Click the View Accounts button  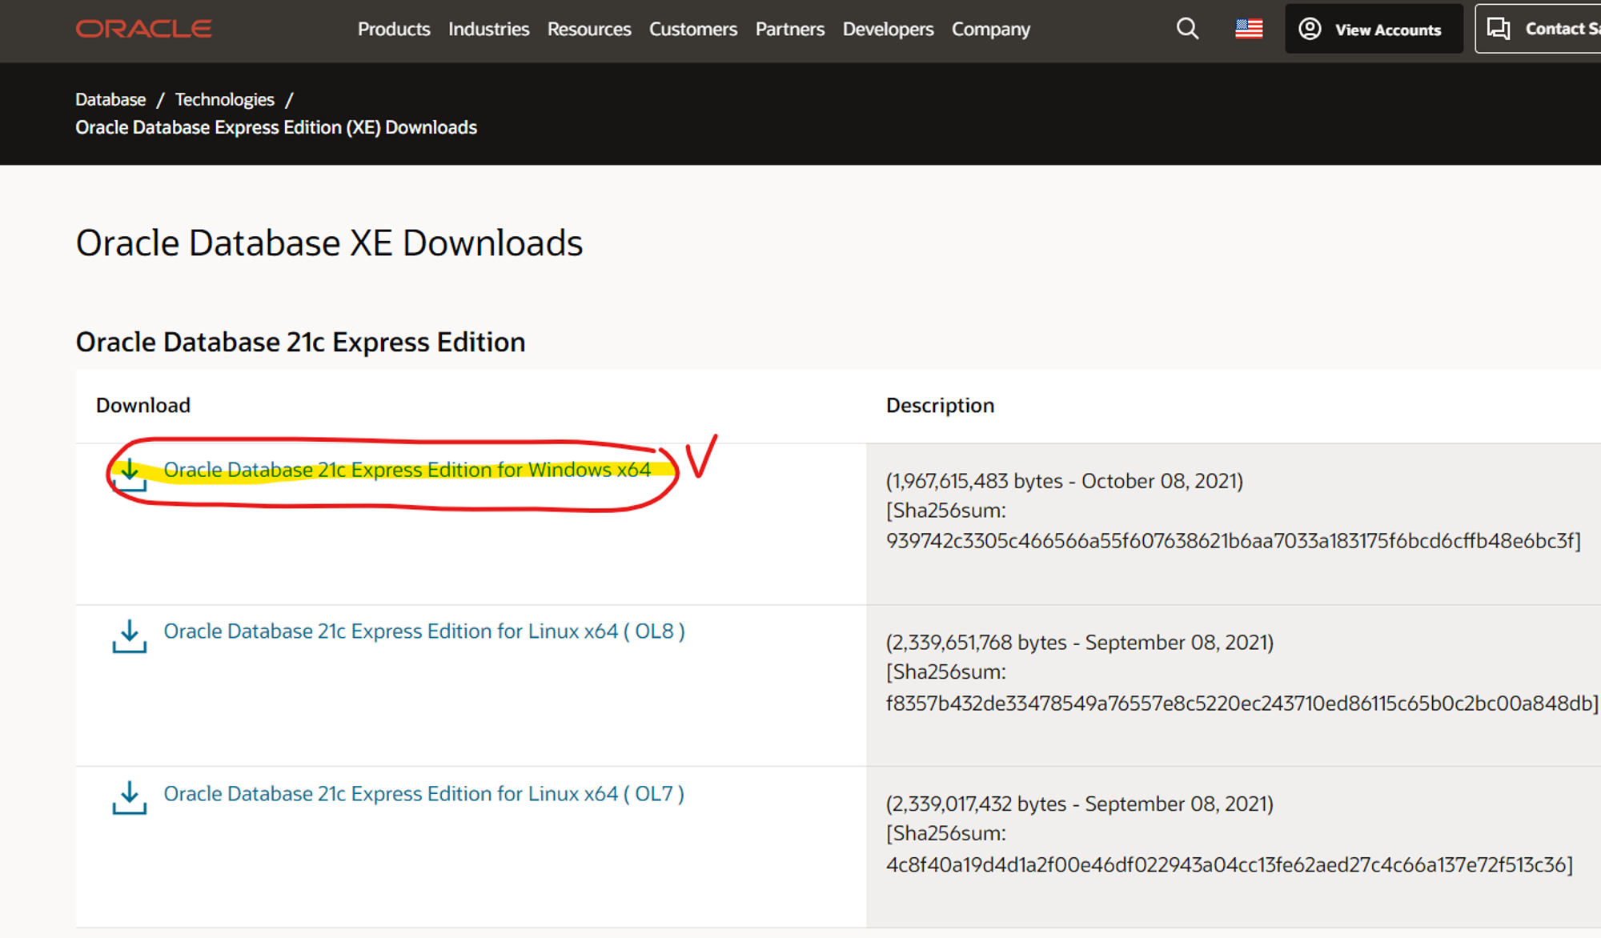[x=1374, y=29]
